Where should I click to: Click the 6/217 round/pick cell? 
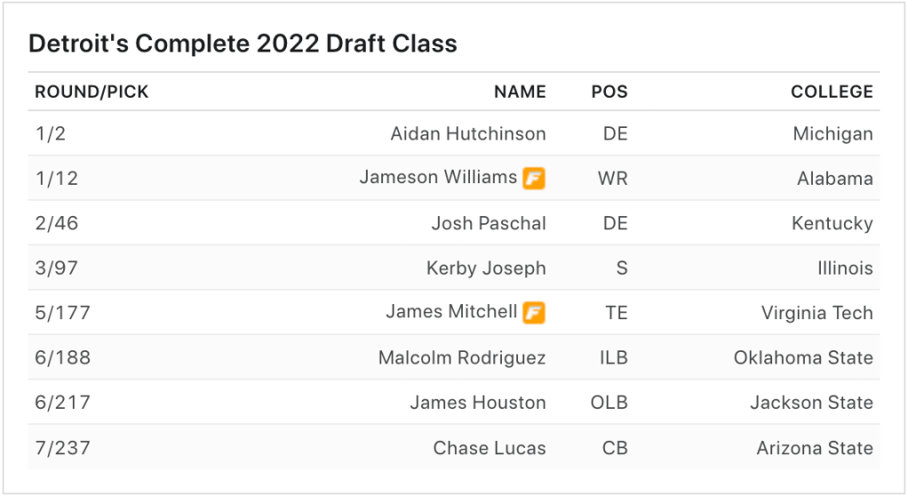[62, 403]
